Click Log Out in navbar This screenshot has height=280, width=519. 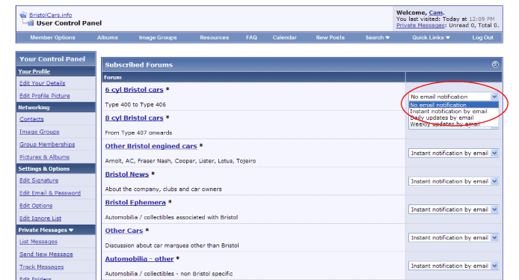click(482, 37)
